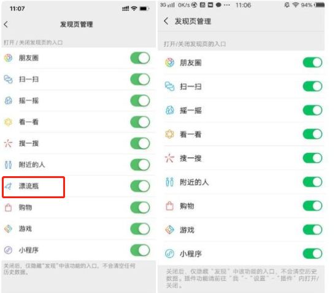Screen dimensions: 335x293
Task: Tap the 小程序 icon in right screen
Action: [169, 254]
